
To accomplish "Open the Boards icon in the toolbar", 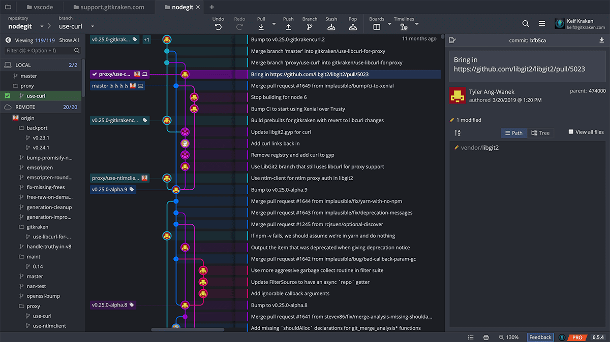I will point(377,27).
